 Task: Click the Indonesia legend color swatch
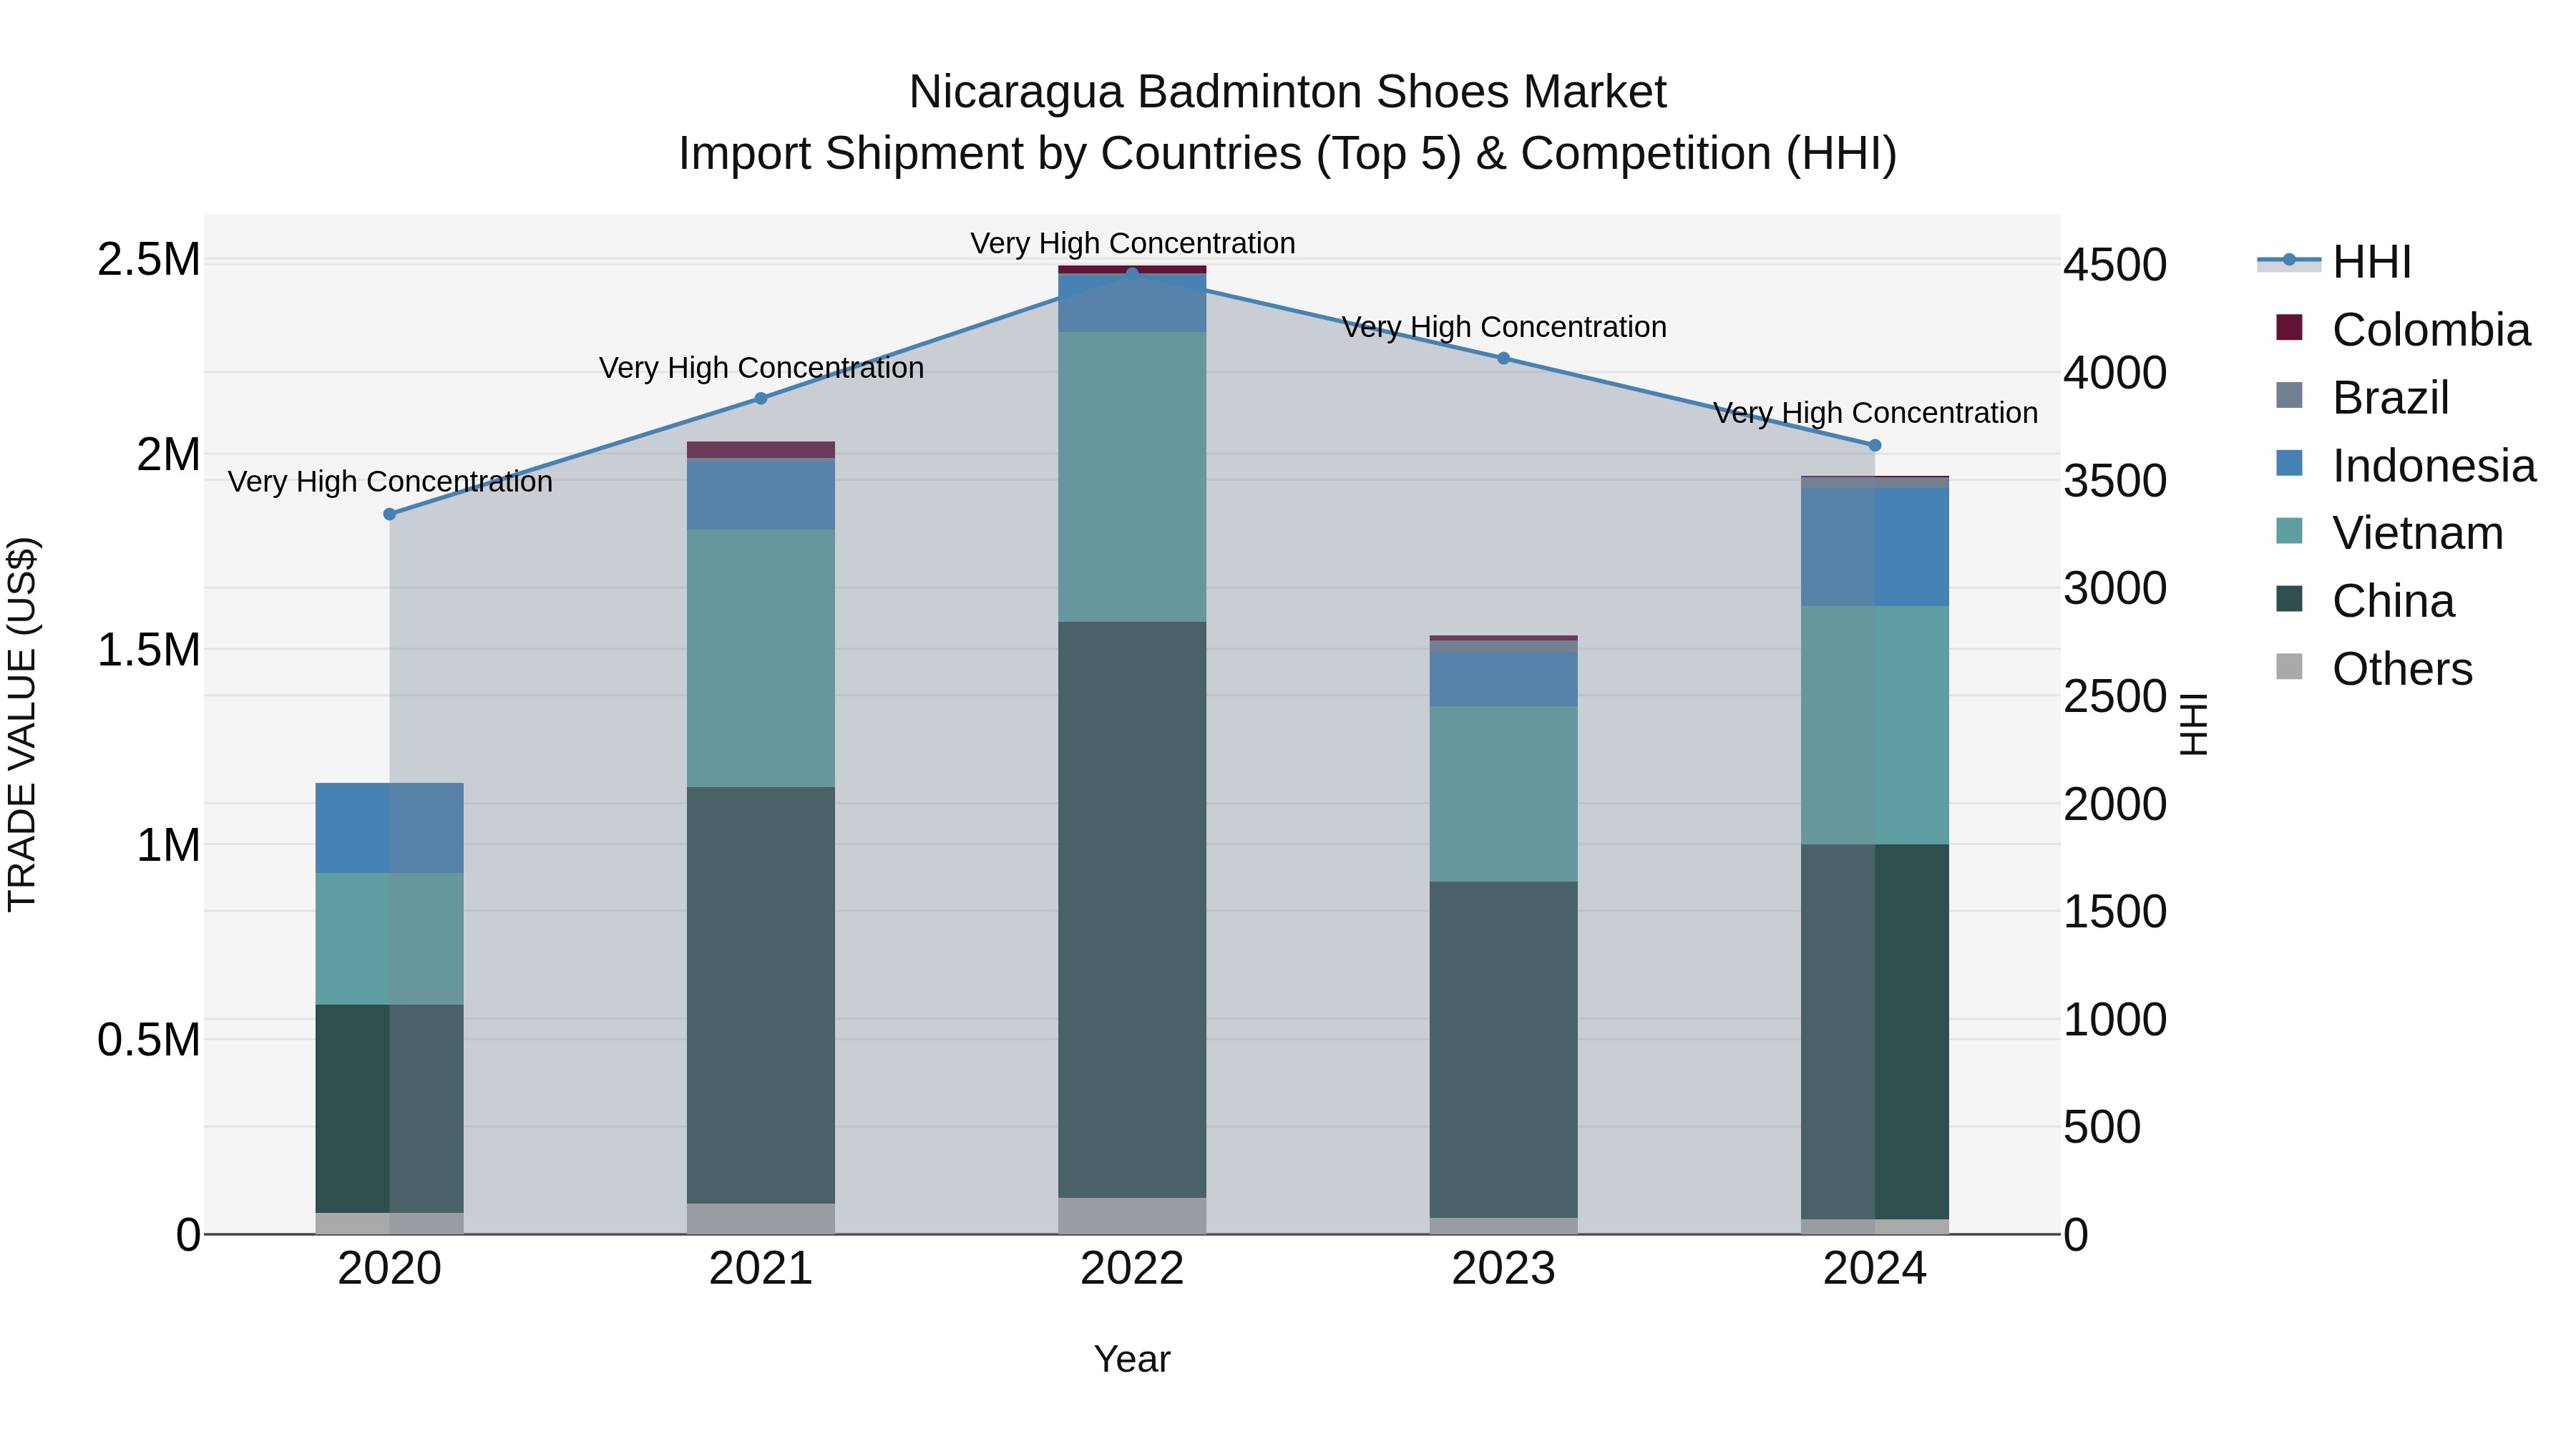[2289, 464]
